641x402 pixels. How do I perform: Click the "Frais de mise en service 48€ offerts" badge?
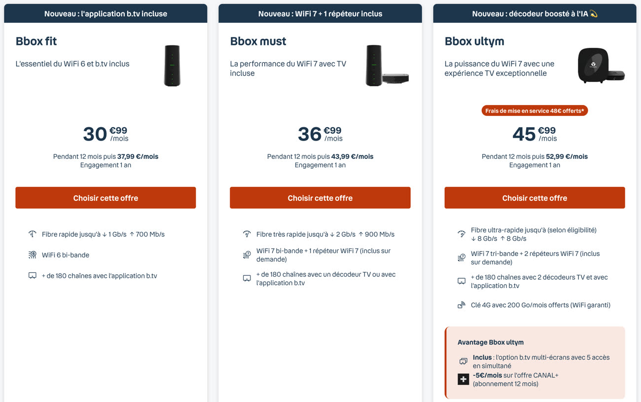[534, 111]
